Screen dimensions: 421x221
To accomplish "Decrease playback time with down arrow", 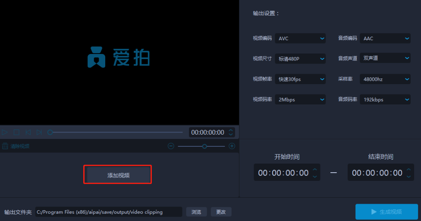I will click(x=231, y=135).
